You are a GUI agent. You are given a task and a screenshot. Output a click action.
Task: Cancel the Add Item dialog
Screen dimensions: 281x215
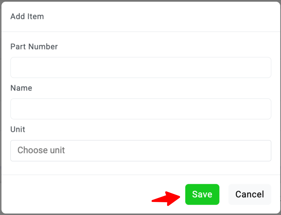[249, 194]
